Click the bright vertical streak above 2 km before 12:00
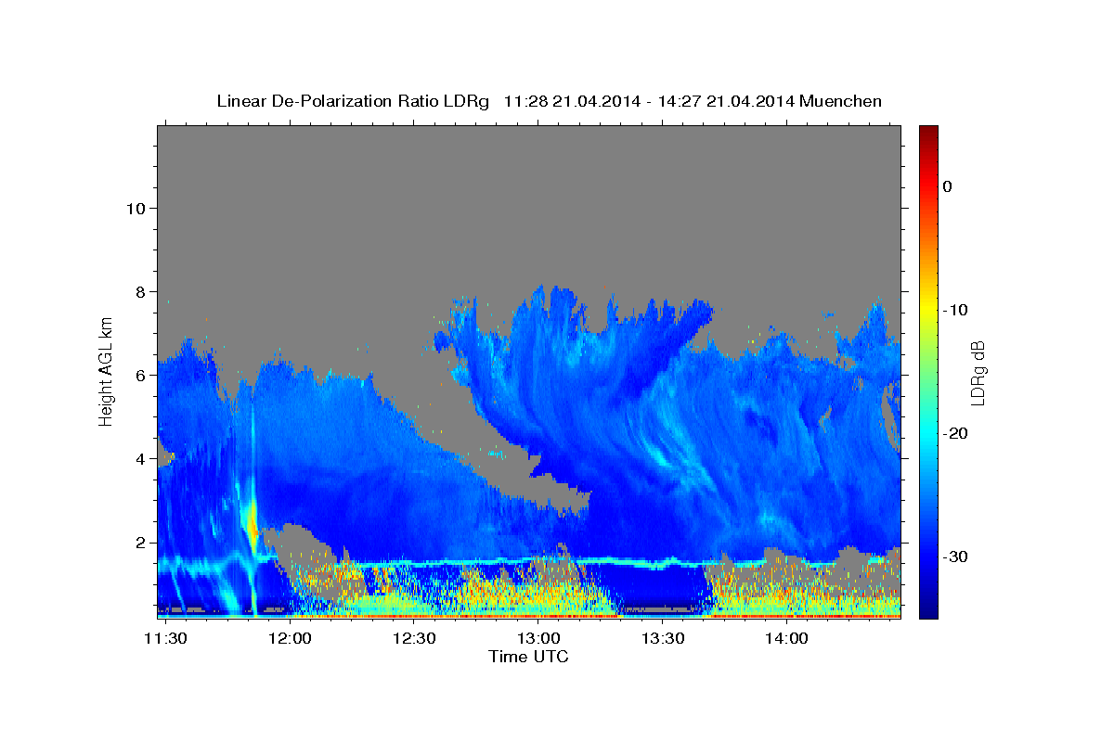The width and height of the screenshot is (1114, 742). [x=251, y=521]
